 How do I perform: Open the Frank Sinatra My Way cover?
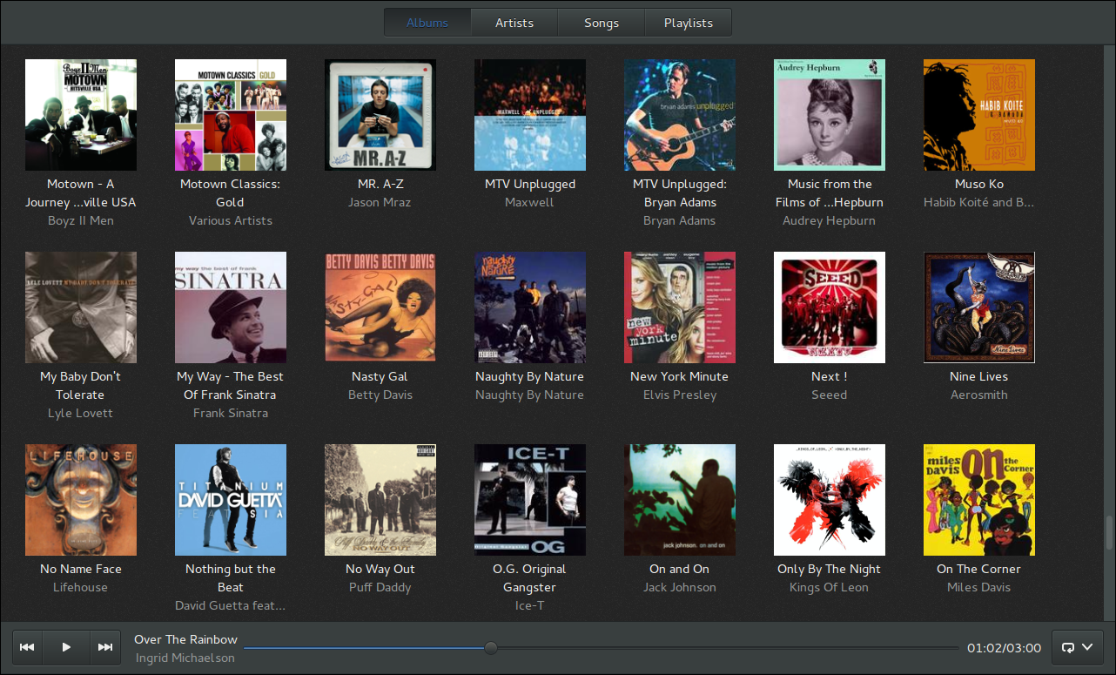[x=231, y=307]
